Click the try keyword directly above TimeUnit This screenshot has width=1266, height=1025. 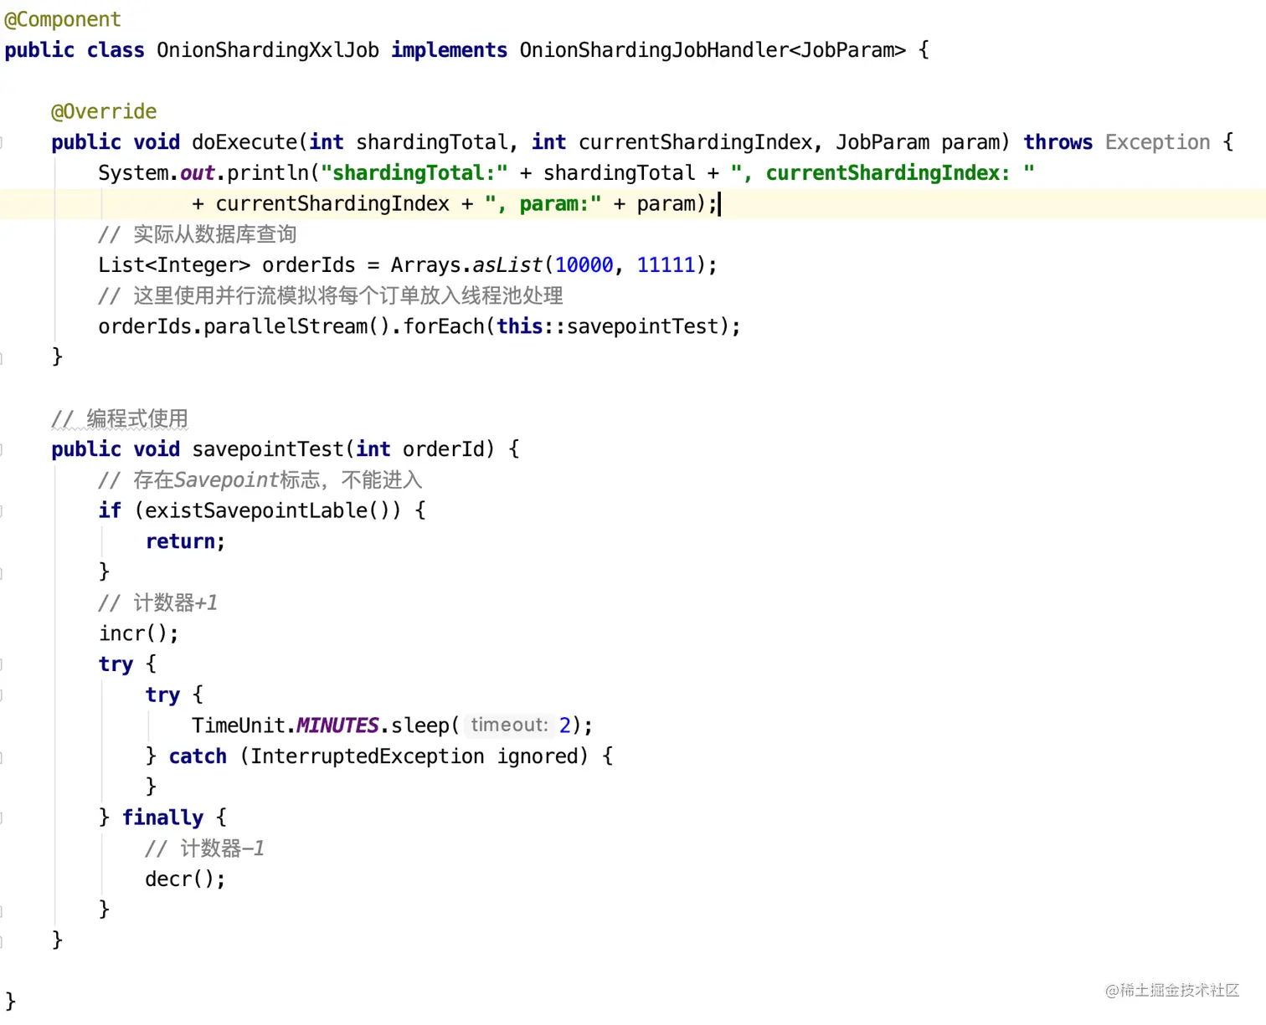[x=162, y=695]
